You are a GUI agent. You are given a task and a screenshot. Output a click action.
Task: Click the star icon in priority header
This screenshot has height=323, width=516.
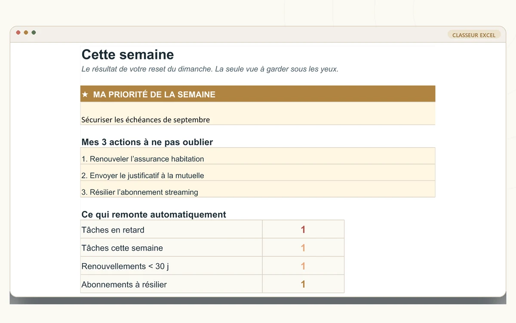pos(85,94)
